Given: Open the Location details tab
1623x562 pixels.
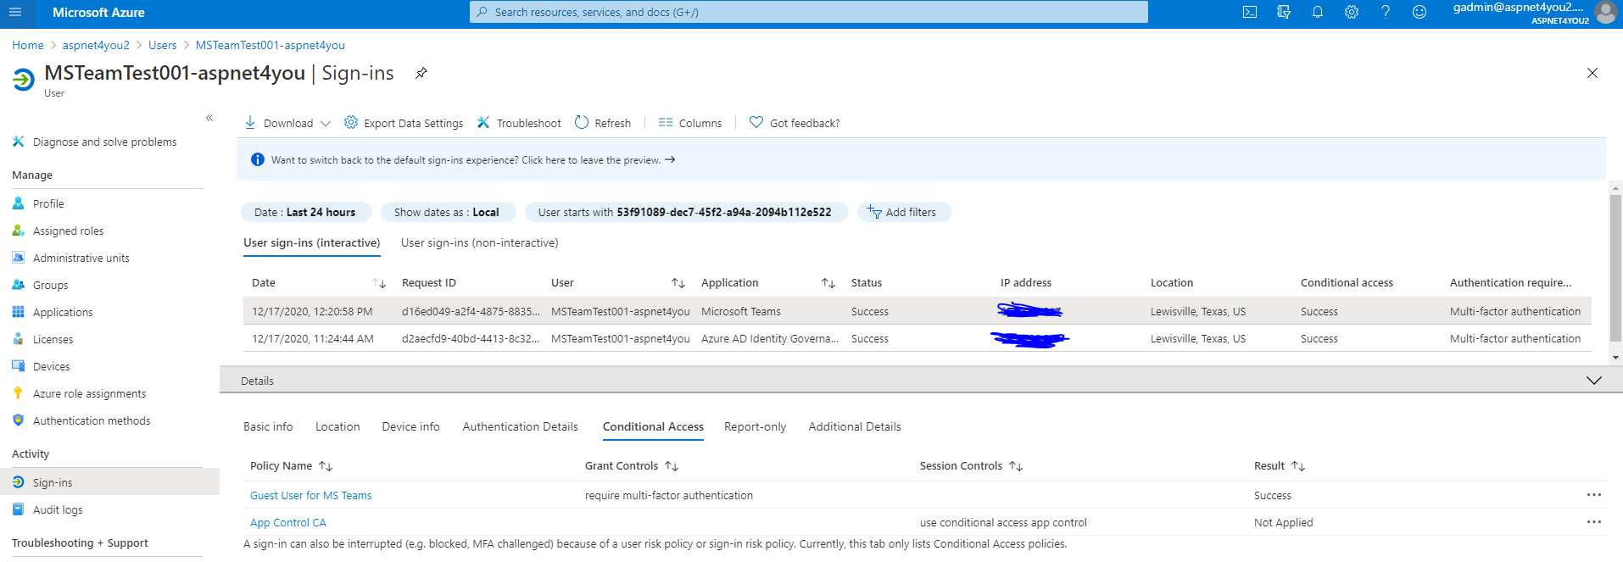Looking at the screenshot, I should tap(337, 426).
